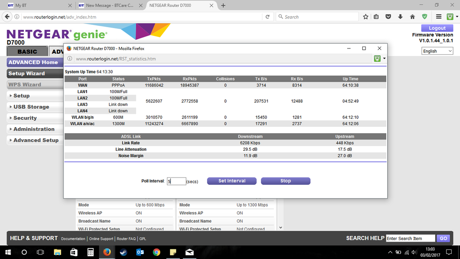Open the Action Center notification icon
This screenshot has width=460, height=259.
coord(449,252)
